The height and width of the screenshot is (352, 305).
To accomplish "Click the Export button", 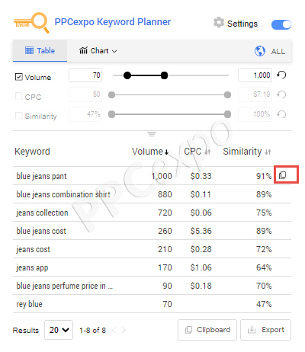I will [x=265, y=330].
